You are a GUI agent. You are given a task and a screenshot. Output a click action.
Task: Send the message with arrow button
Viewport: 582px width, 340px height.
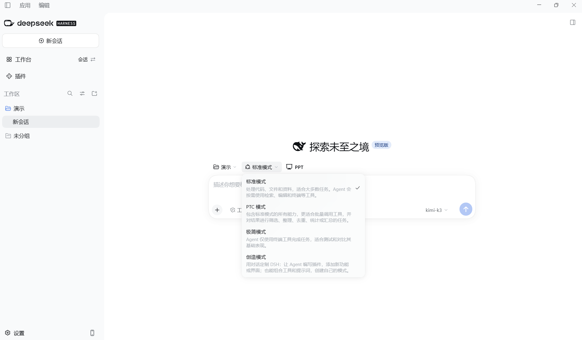pyautogui.click(x=466, y=209)
